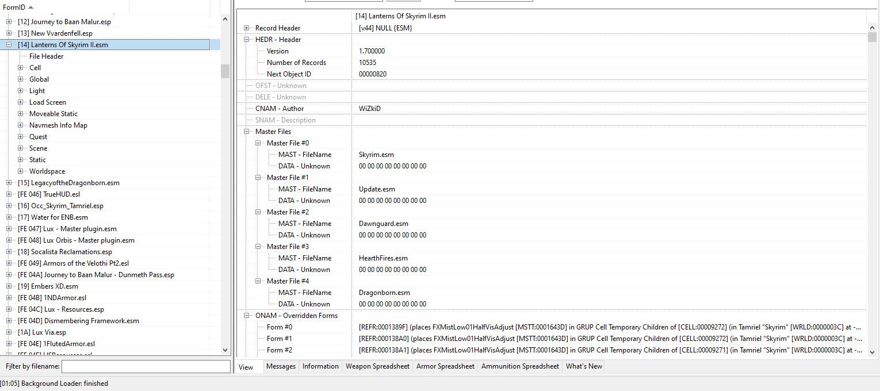Screen dimensions: 880x391
Task: Select the Form #0 override row
Action: [552, 327]
